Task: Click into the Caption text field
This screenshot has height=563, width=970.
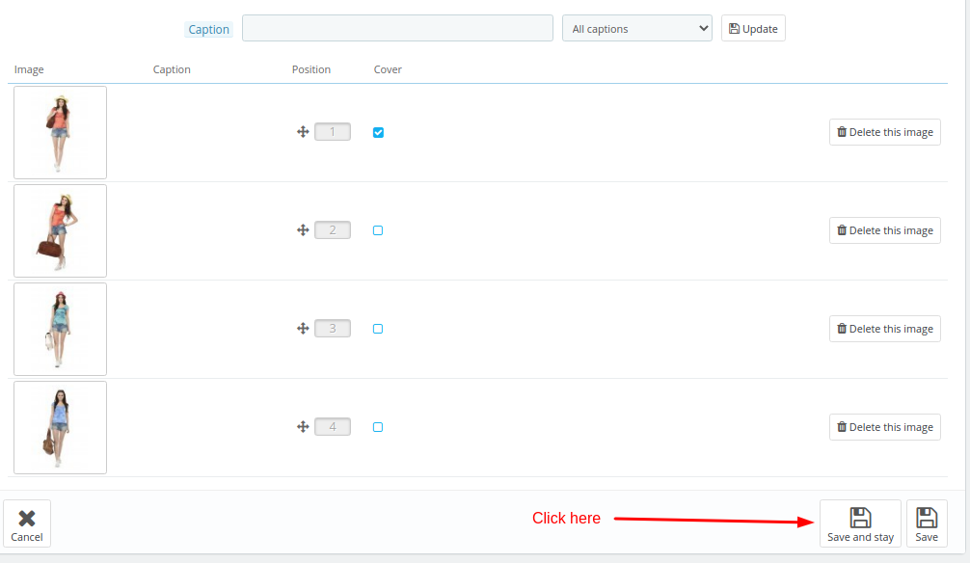Action: (x=397, y=29)
